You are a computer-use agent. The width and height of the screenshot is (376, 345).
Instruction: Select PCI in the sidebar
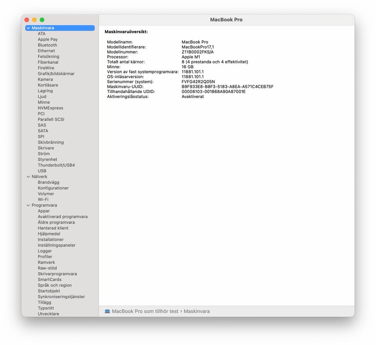(x=41, y=114)
